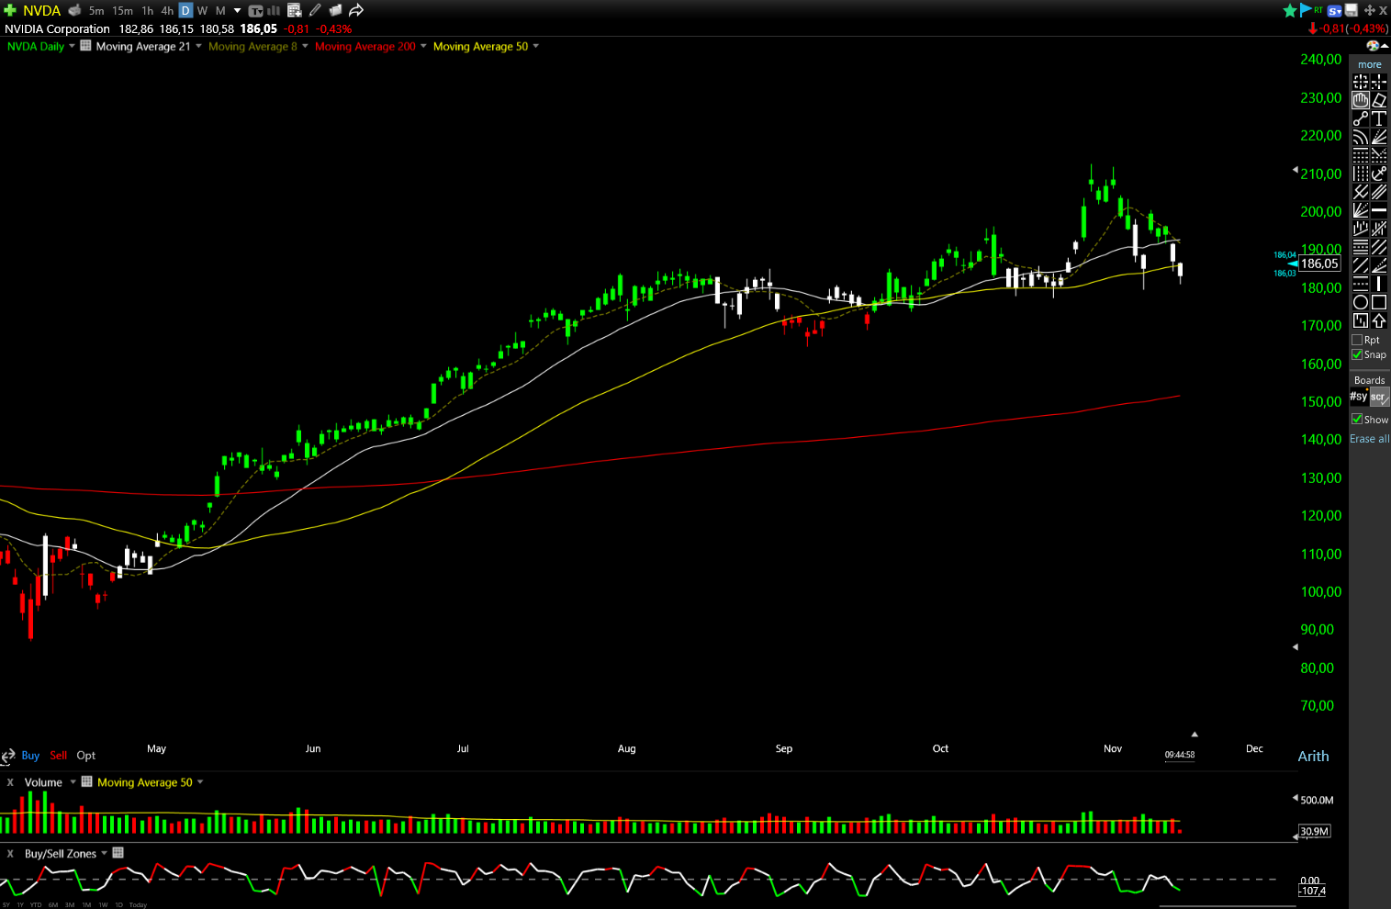Open the grid icon beside Buy/Sell Zones
This screenshot has width=1391, height=909.
click(118, 853)
